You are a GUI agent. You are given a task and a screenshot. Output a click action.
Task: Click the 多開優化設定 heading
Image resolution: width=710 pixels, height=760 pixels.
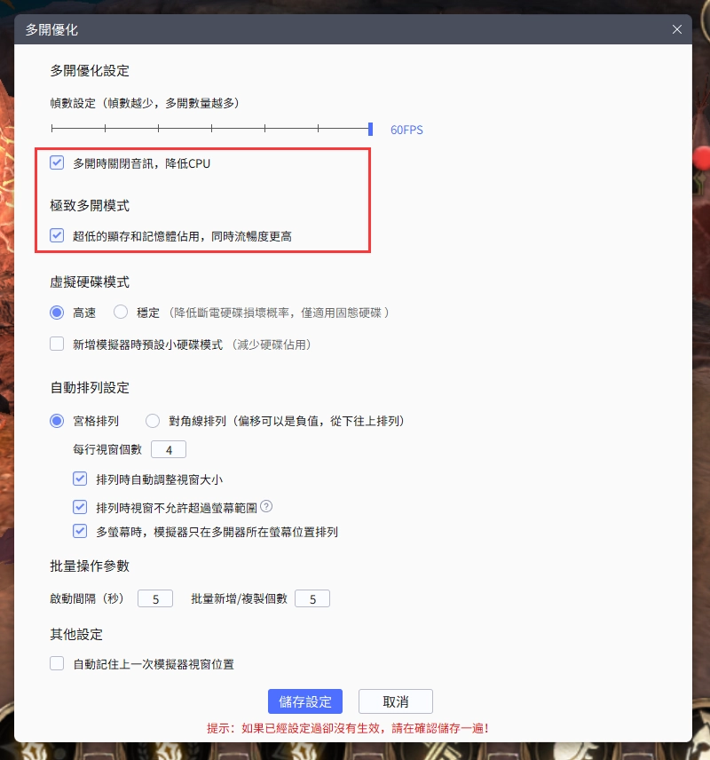click(90, 71)
